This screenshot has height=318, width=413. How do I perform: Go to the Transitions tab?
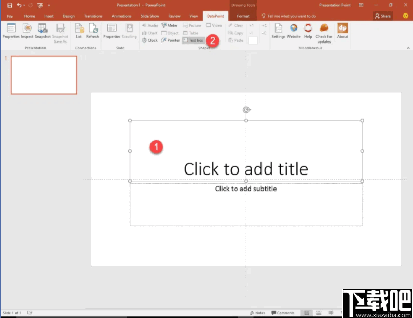[x=93, y=16]
